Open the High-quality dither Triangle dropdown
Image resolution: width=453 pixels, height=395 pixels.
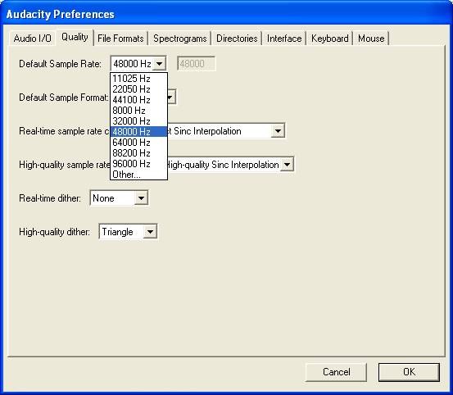pyautogui.click(x=128, y=231)
